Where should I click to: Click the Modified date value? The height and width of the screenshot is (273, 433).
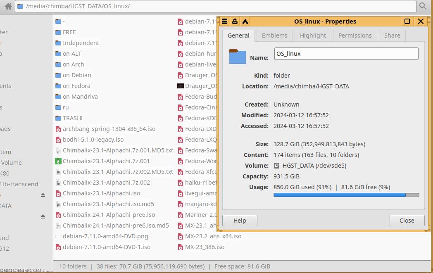coord(301,115)
